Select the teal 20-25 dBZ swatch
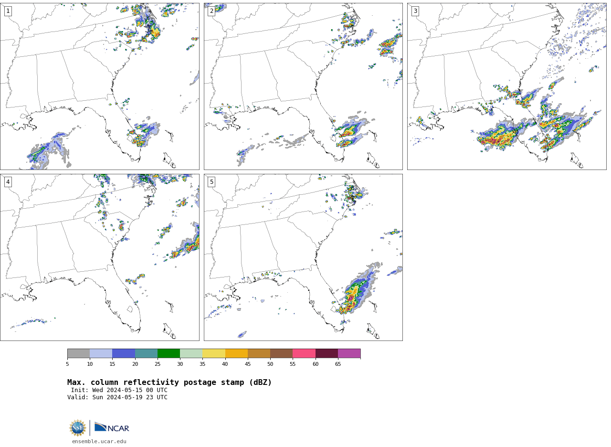This screenshot has width=611, height=447. pos(146,353)
